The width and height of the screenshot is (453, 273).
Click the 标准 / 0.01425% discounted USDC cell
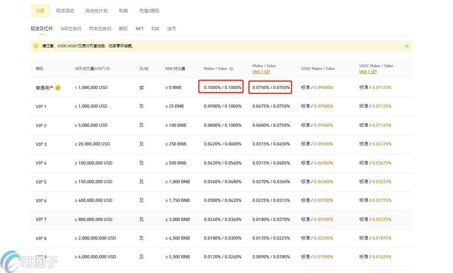pos(375,257)
